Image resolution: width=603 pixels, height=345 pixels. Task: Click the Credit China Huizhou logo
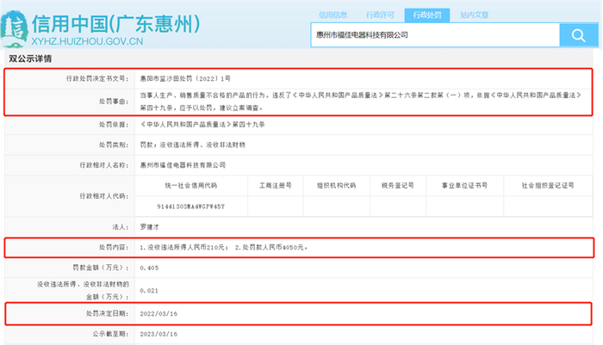pyautogui.click(x=15, y=28)
